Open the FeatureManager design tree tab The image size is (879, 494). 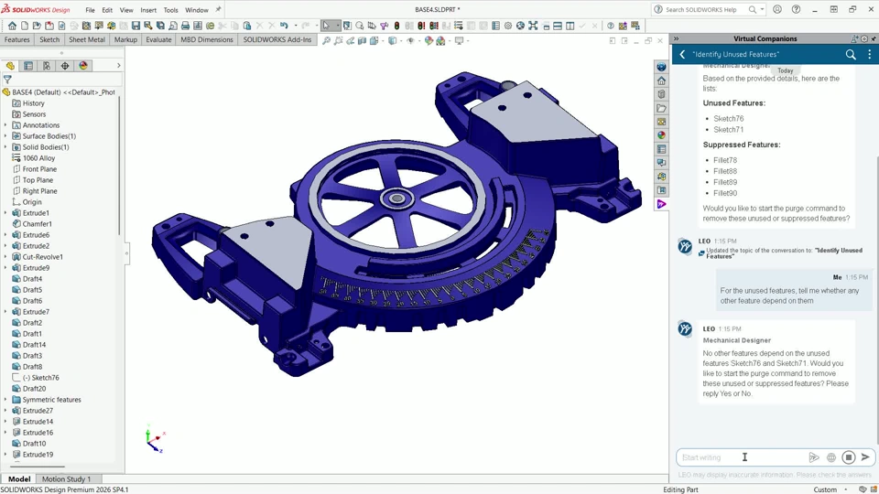click(x=10, y=66)
